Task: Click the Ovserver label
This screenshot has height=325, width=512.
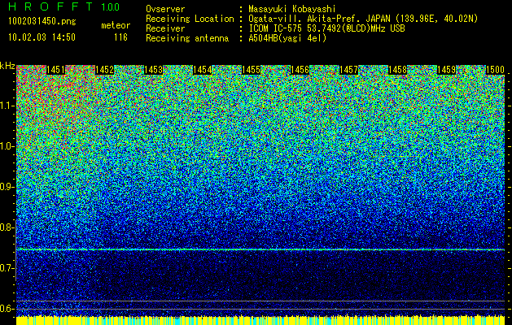Action: [165, 9]
